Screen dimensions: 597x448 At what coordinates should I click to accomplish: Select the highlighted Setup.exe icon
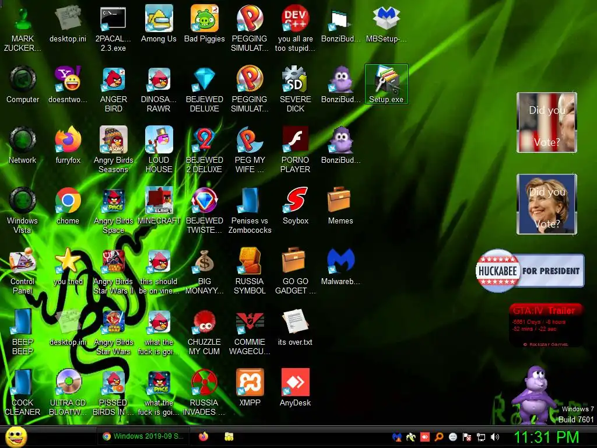coord(386,84)
